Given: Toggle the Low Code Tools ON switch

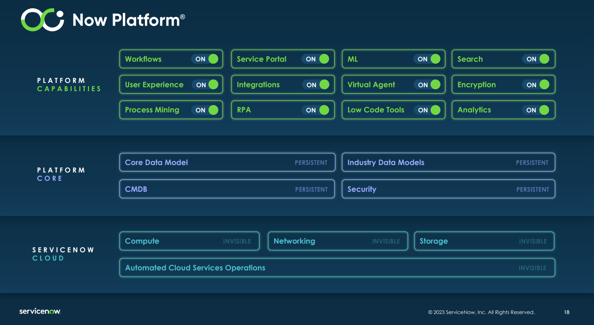Looking at the screenshot, I should [x=427, y=110].
